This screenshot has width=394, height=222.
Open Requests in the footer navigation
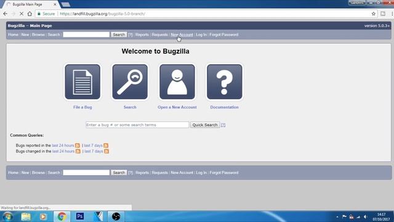(x=159, y=173)
